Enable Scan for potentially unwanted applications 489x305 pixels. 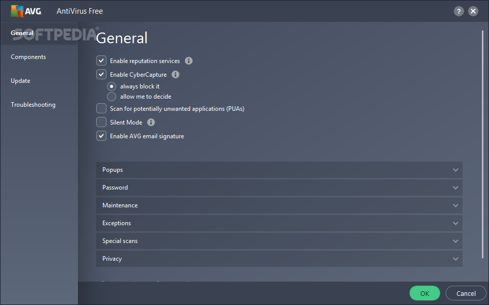coord(101,108)
